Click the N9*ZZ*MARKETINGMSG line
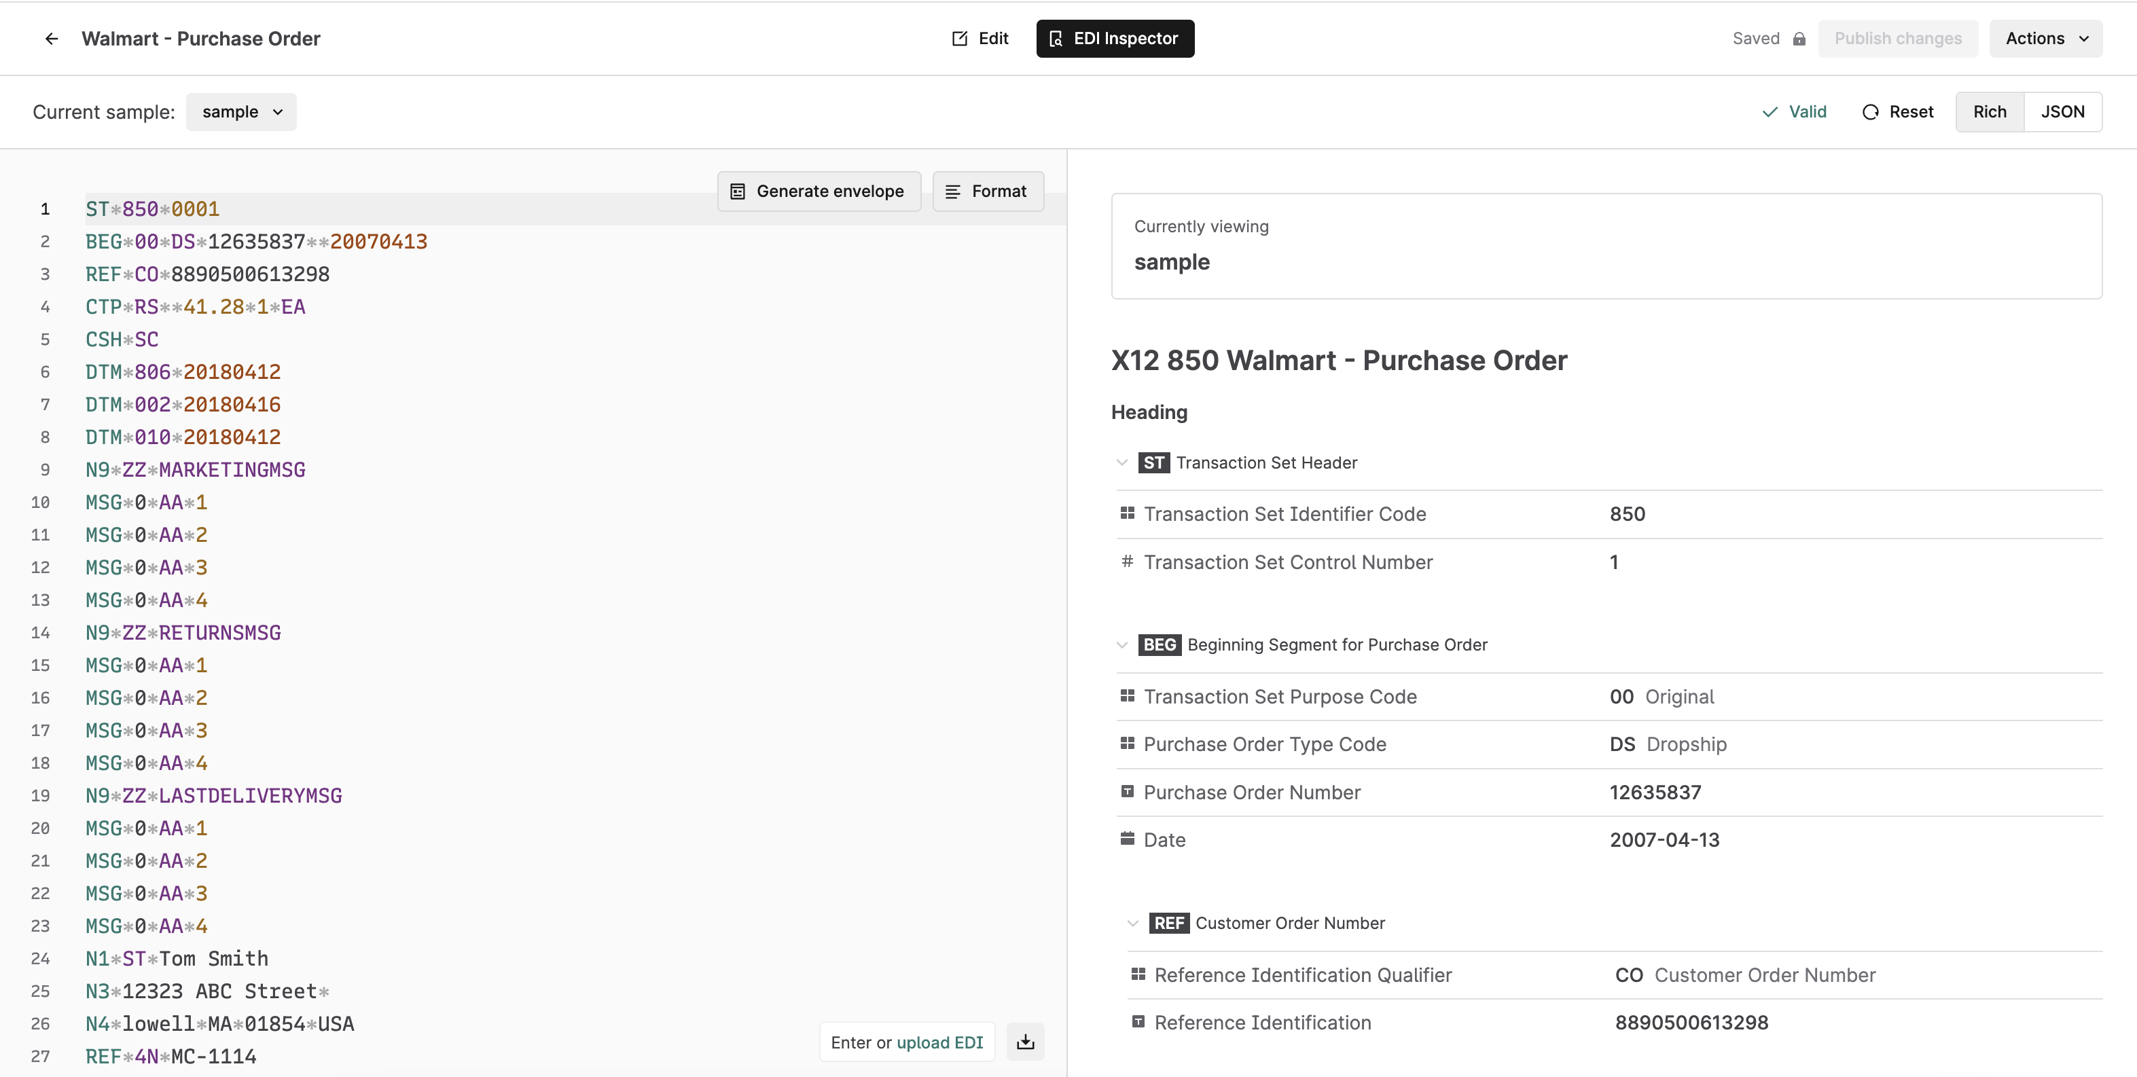Viewport: 2137px width, 1077px height. click(196, 469)
